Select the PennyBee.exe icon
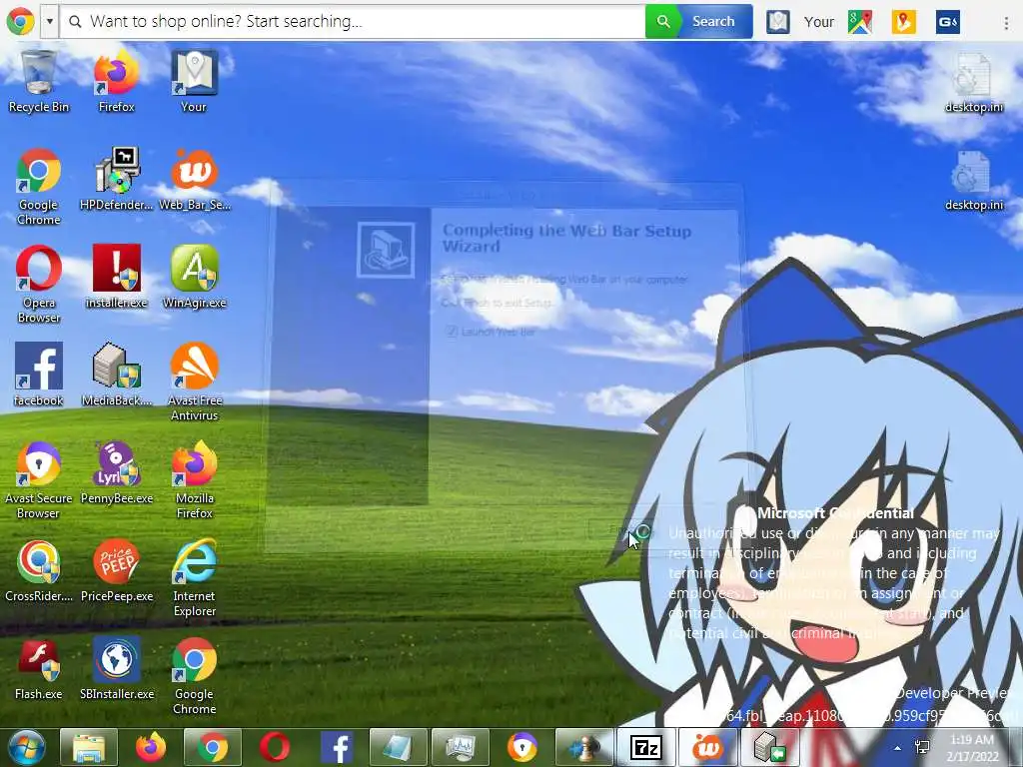This screenshot has width=1023, height=767. click(116, 472)
